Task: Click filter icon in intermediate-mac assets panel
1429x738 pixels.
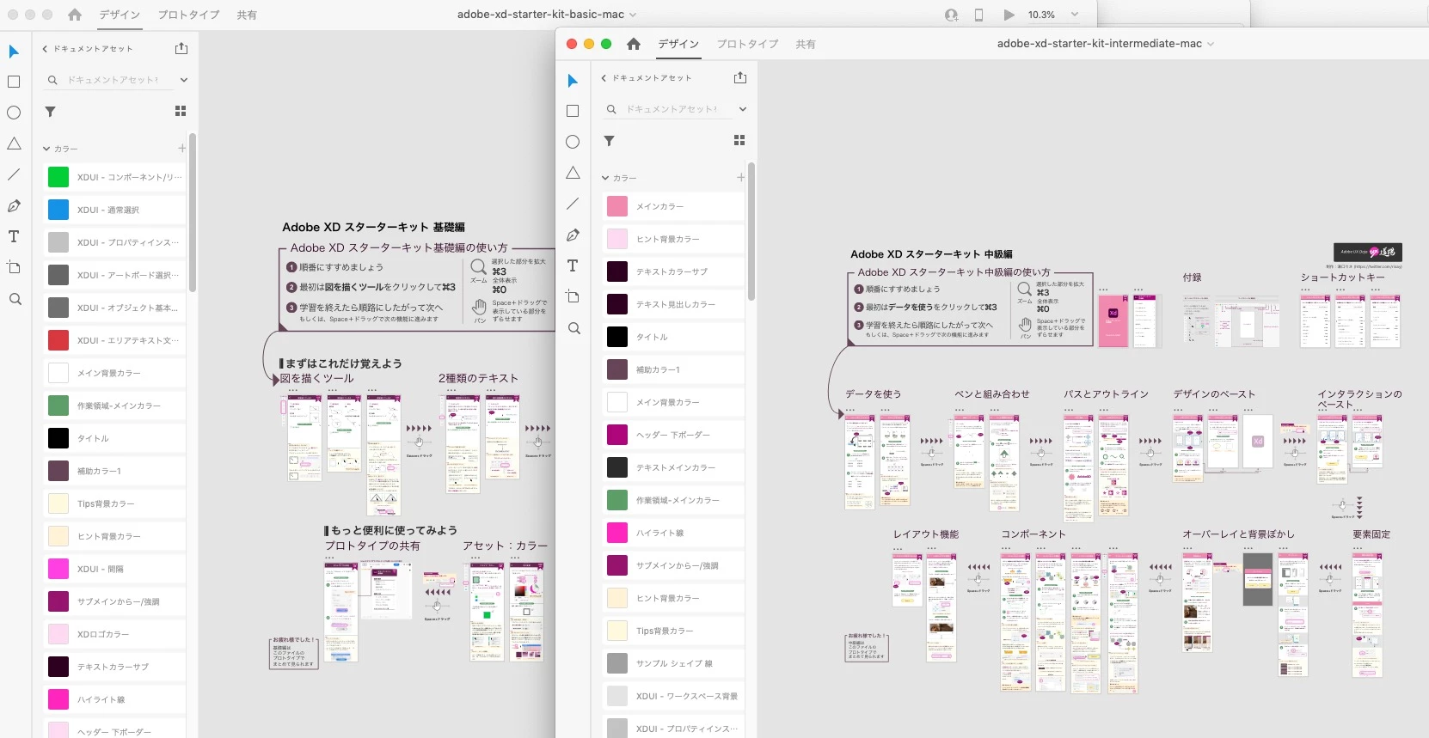Action: click(x=609, y=141)
